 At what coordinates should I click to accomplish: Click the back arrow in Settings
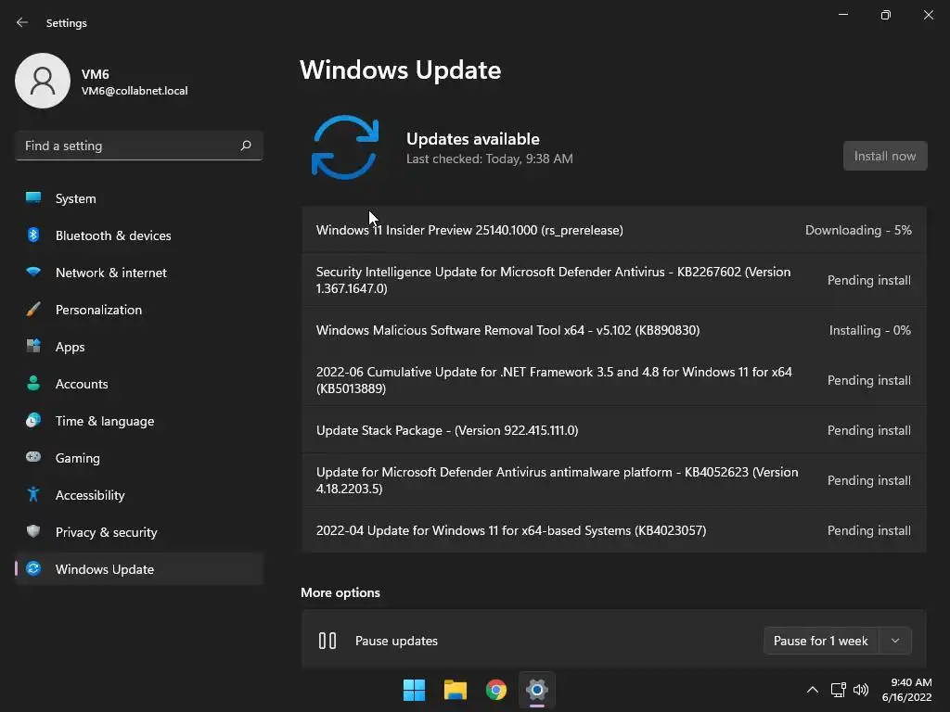click(22, 22)
